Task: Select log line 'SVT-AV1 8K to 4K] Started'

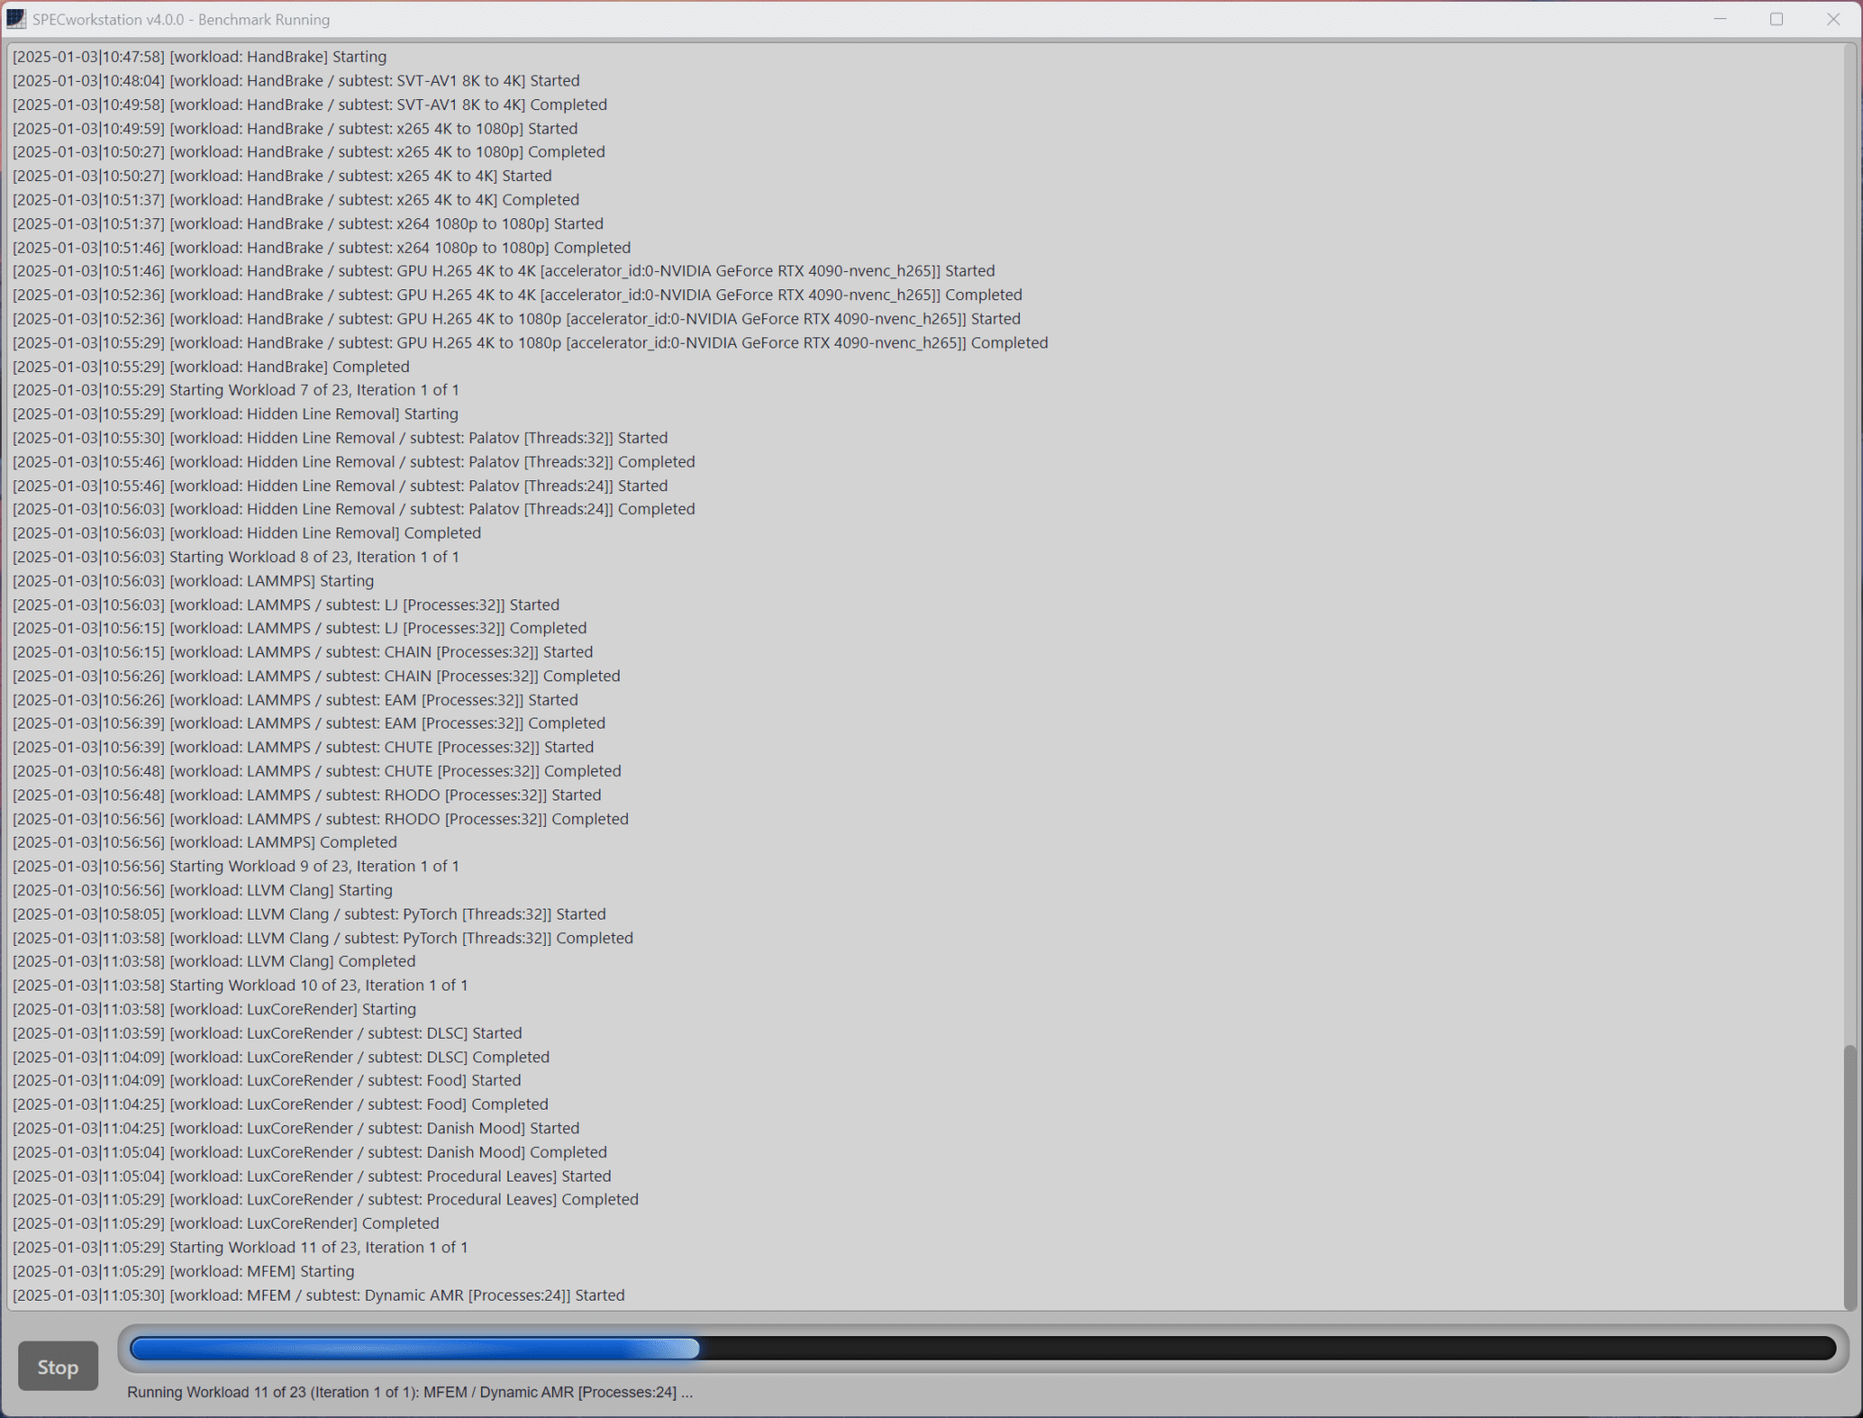Action: (296, 81)
